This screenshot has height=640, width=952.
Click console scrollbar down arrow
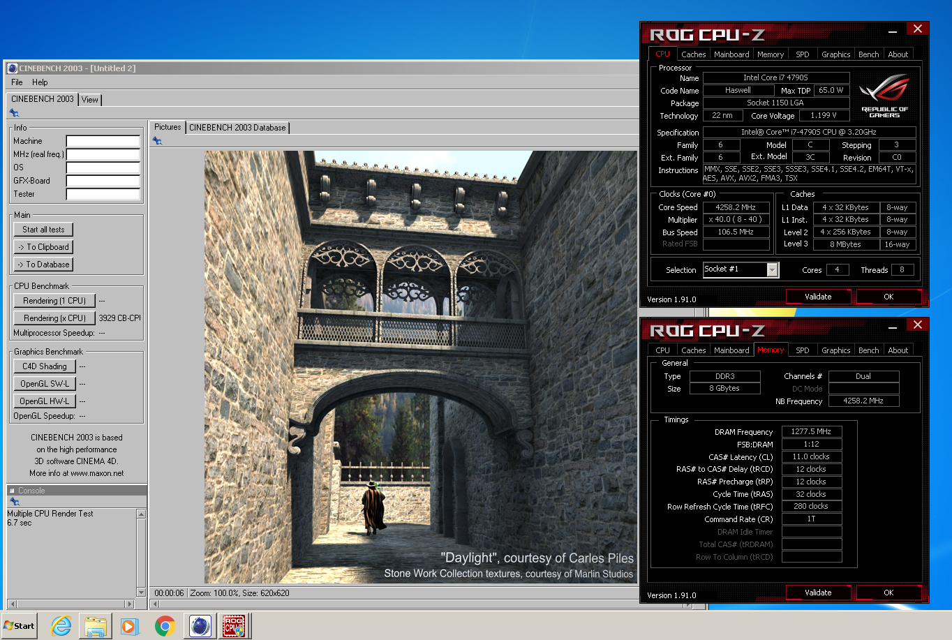(142, 593)
